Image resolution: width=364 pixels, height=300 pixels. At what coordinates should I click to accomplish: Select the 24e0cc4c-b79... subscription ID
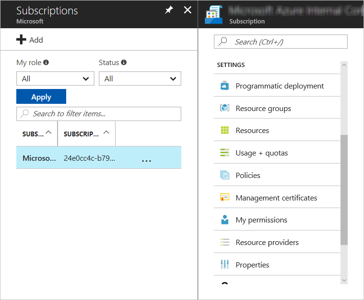point(89,158)
